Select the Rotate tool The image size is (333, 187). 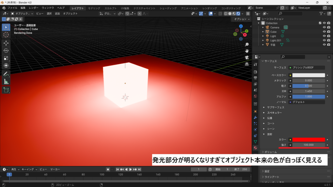tap(6, 50)
